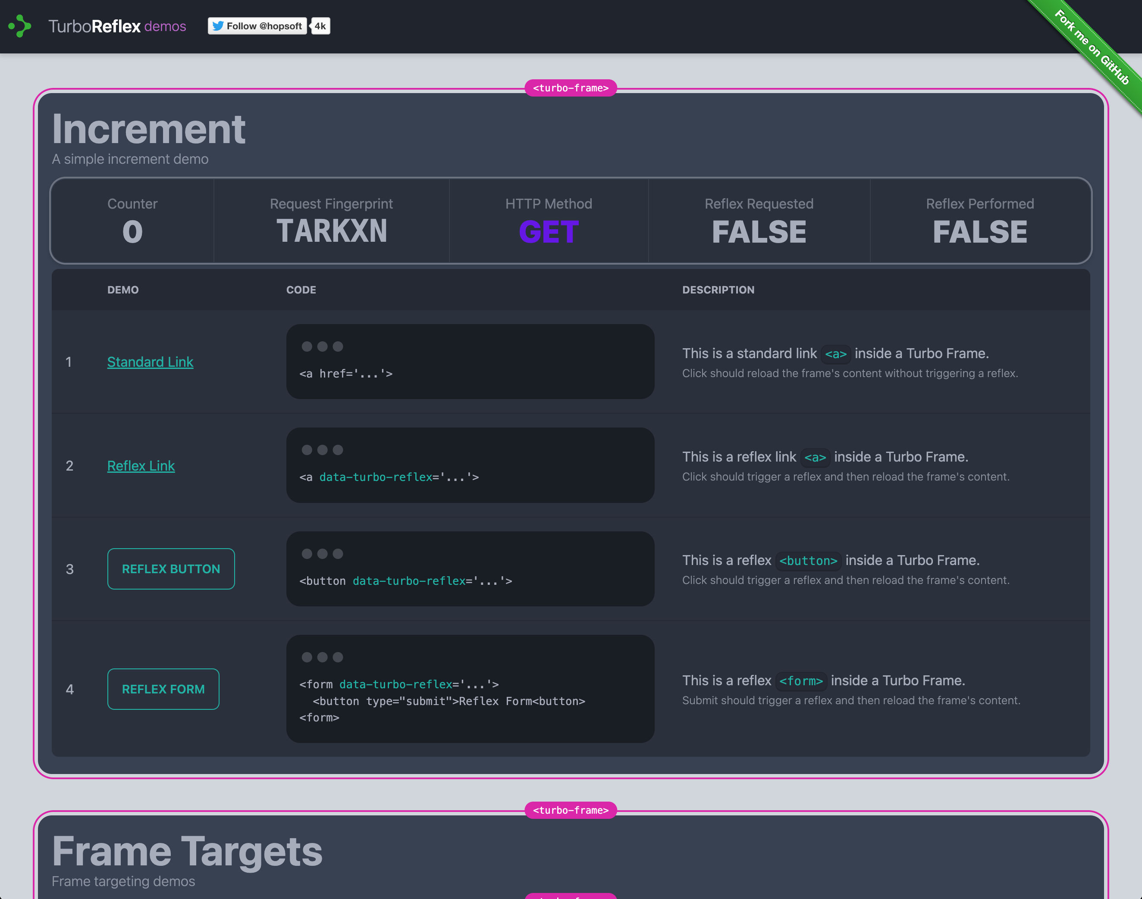Click the 'Counter' stat label
Viewport: 1142px width, 899px height.
click(132, 204)
